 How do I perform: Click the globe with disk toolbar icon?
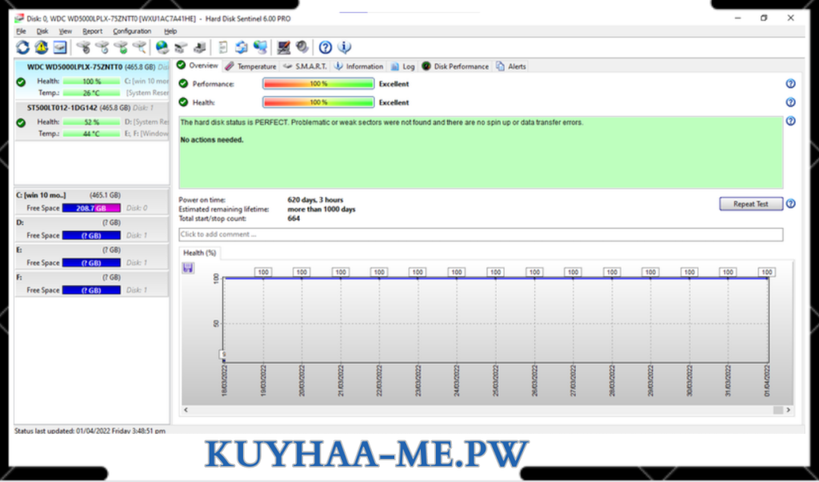(x=162, y=47)
